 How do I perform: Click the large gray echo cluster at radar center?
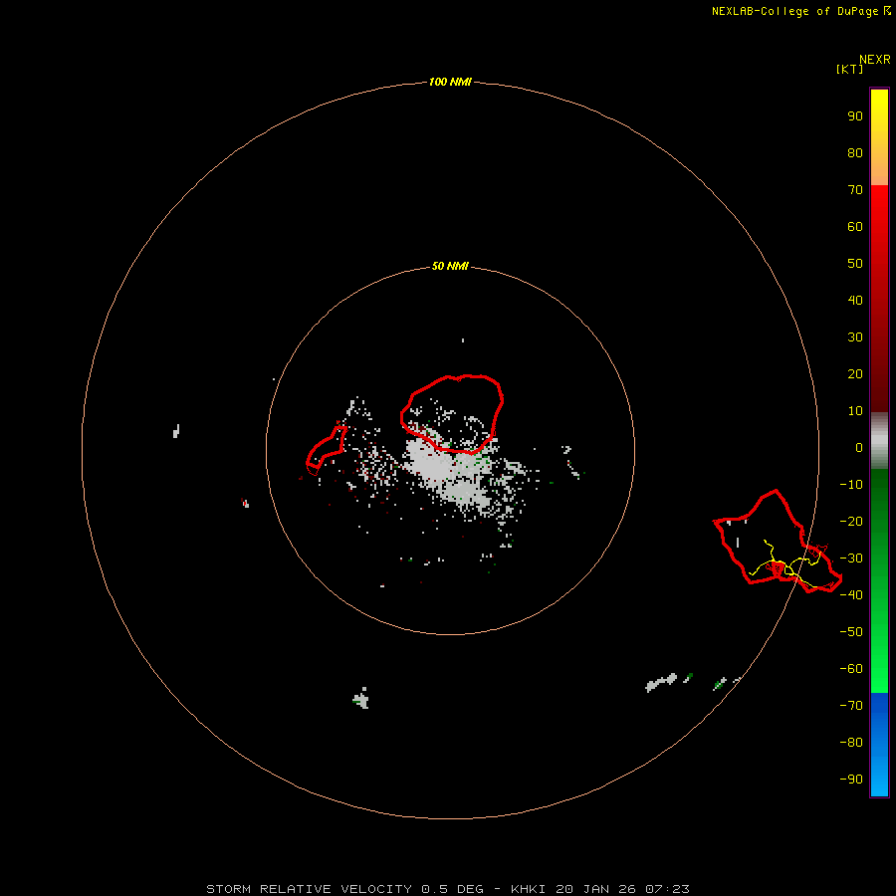451,472
